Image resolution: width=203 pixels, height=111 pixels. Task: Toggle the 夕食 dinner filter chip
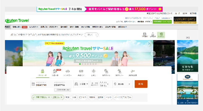74,97
